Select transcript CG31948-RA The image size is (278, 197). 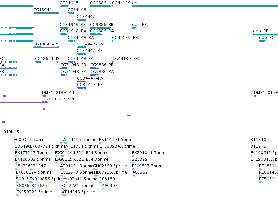coord(64,34)
